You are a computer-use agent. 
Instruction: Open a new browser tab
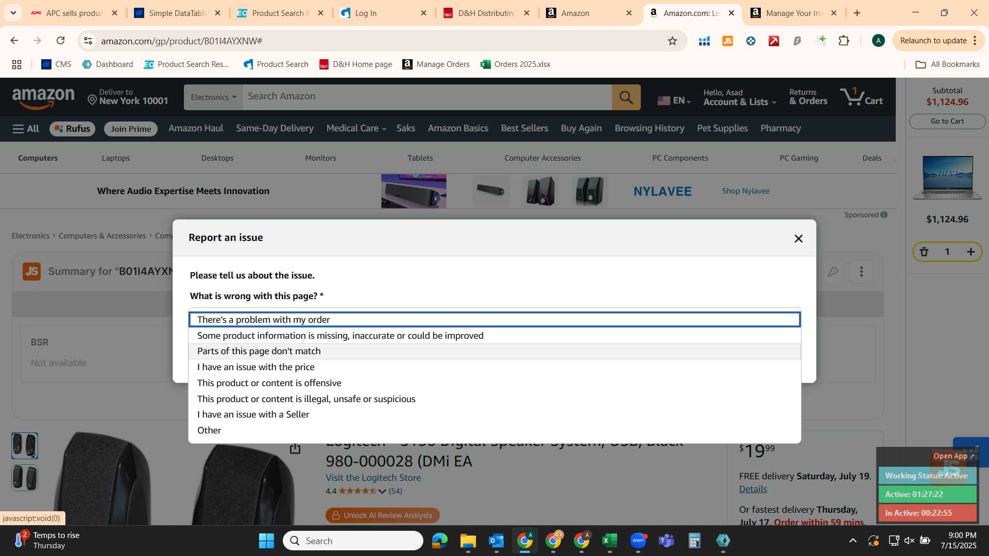[857, 13]
